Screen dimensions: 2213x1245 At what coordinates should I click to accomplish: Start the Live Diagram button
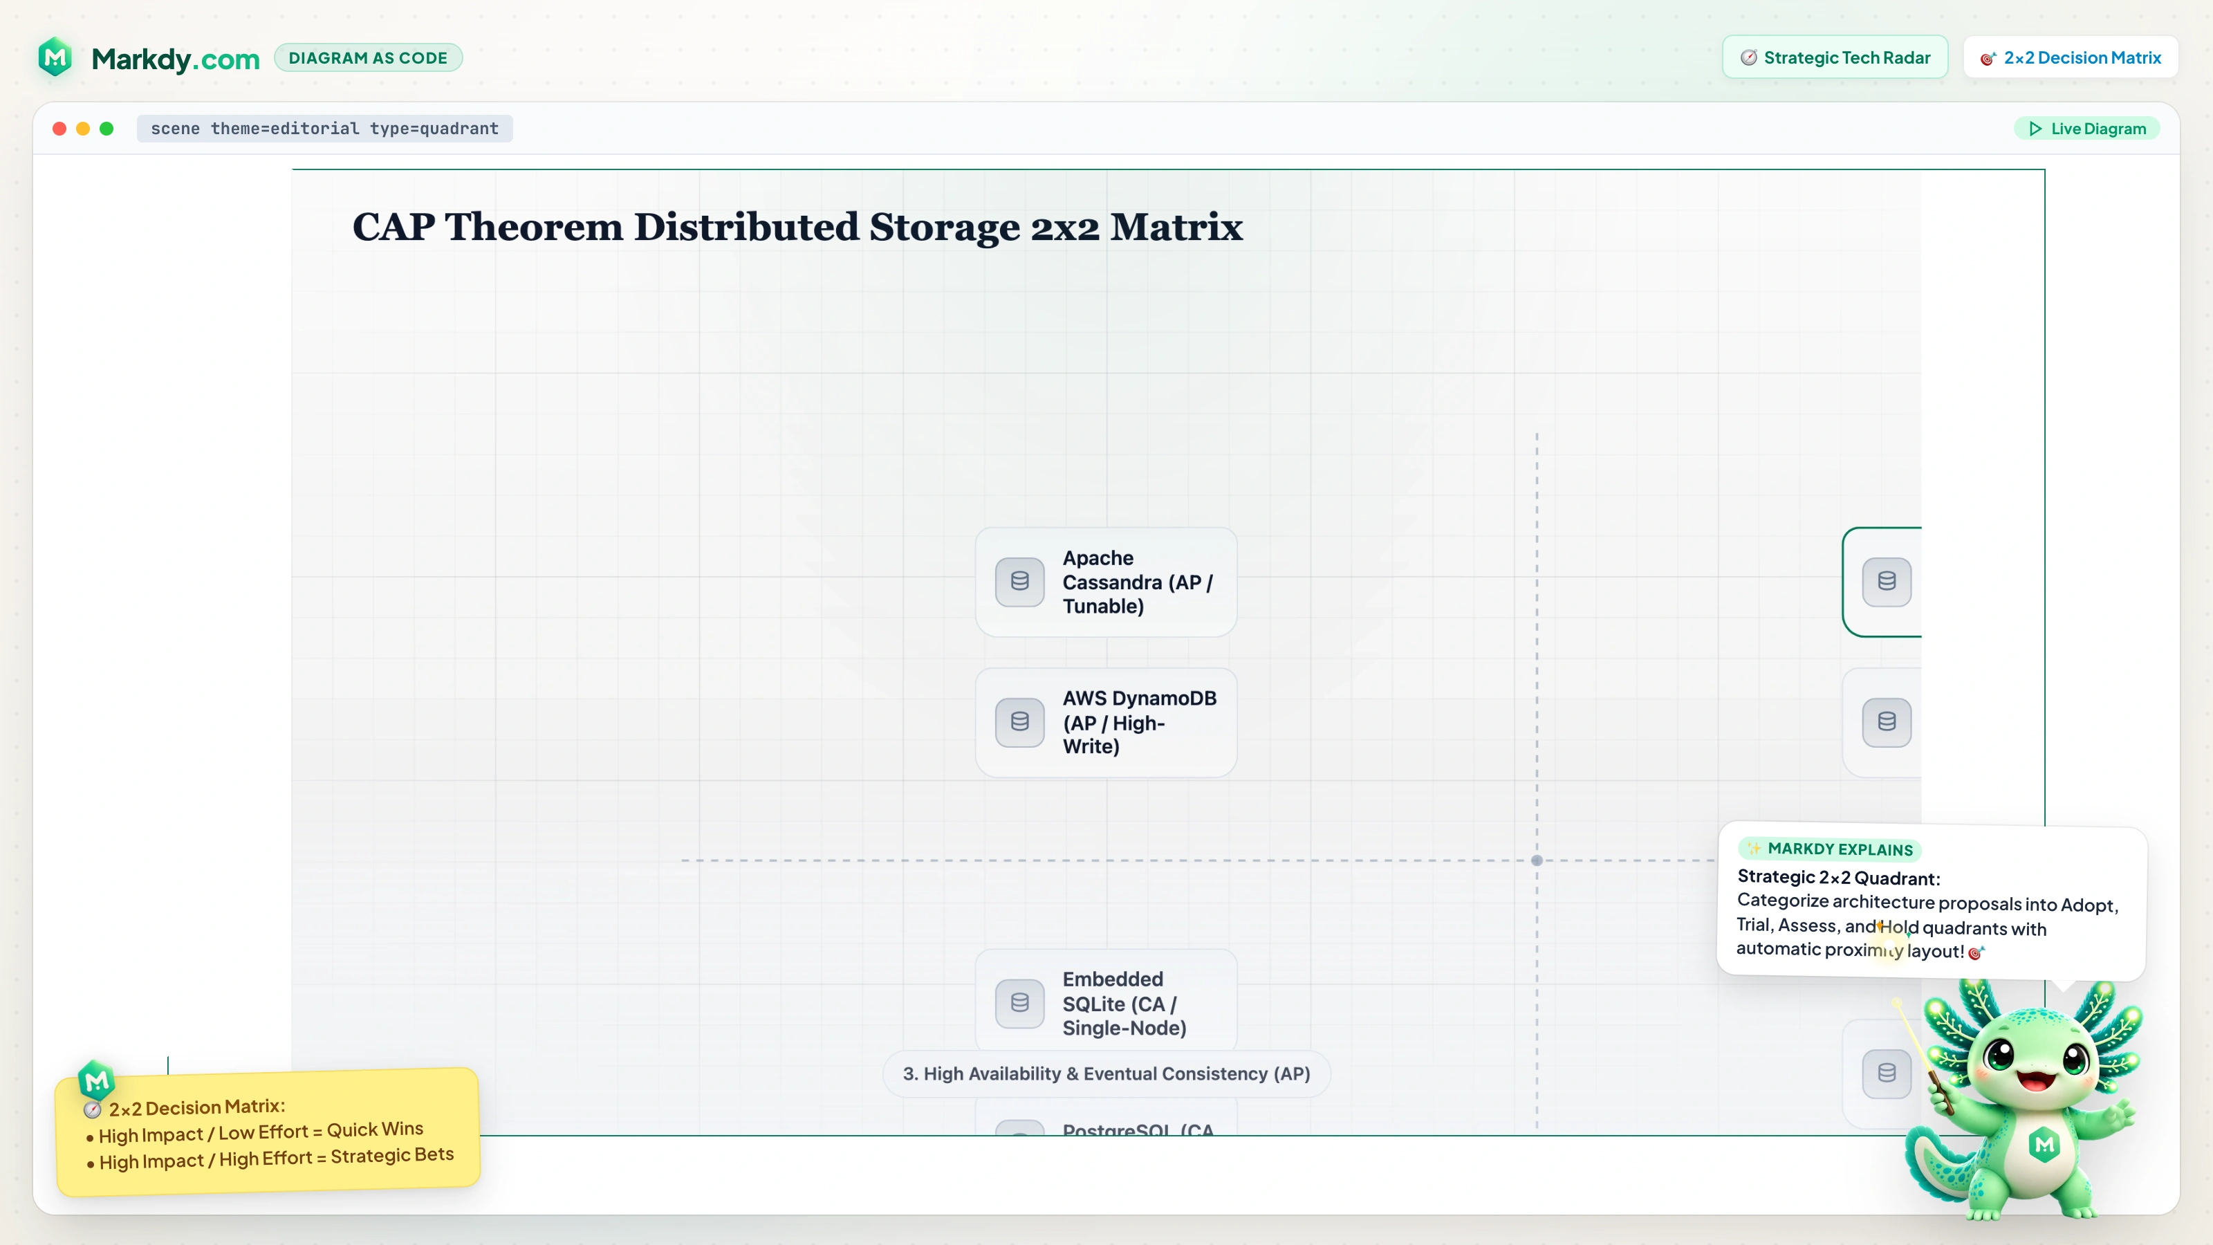pyautogui.click(x=2086, y=129)
